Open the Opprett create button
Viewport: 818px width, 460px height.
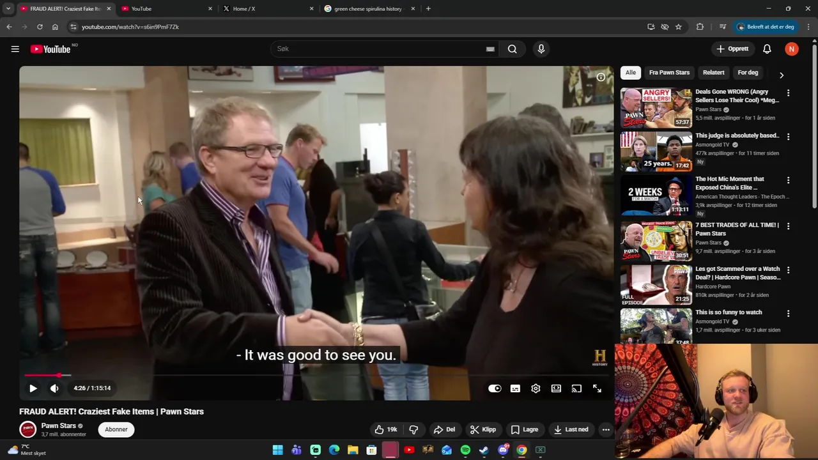click(x=732, y=49)
